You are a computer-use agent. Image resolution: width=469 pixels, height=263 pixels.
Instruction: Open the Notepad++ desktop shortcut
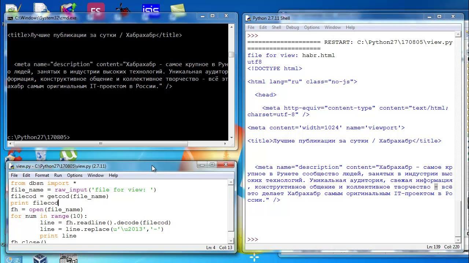coord(13,8)
